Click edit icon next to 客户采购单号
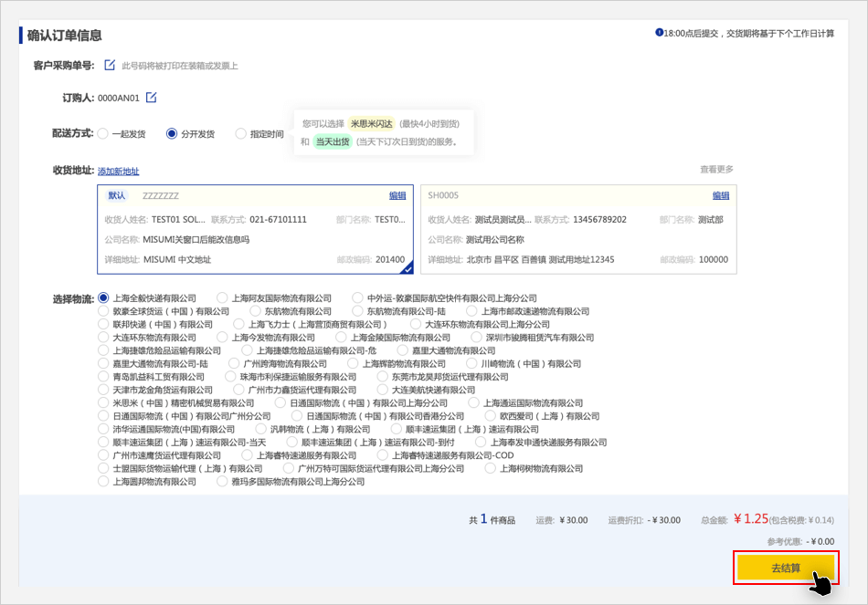Screen dimensions: 868x605 pyautogui.click(x=110, y=65)
